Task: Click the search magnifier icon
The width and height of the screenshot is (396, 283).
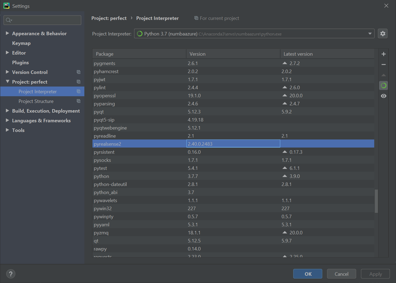Action: (x=8, y=20)
